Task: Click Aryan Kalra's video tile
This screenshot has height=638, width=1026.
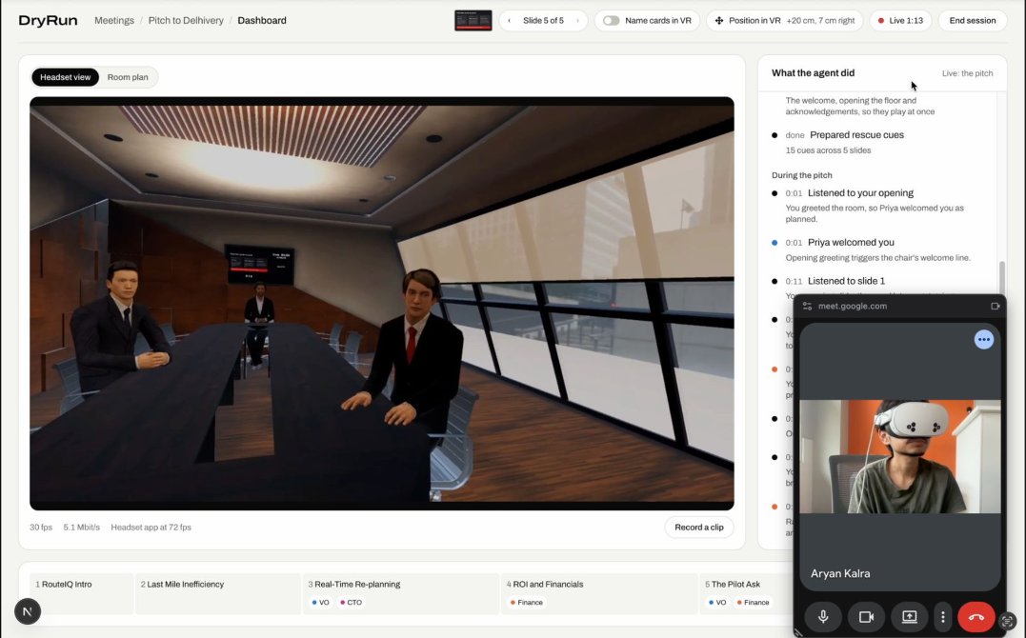Action: pos(899,457)
